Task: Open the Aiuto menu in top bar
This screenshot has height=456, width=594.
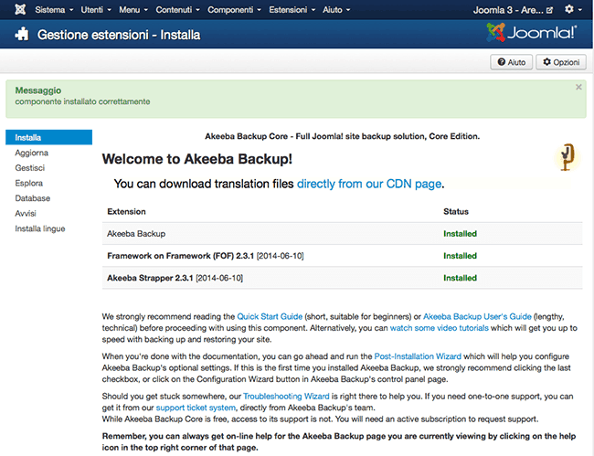Action: pyautogui.click(x=336, y=10)
